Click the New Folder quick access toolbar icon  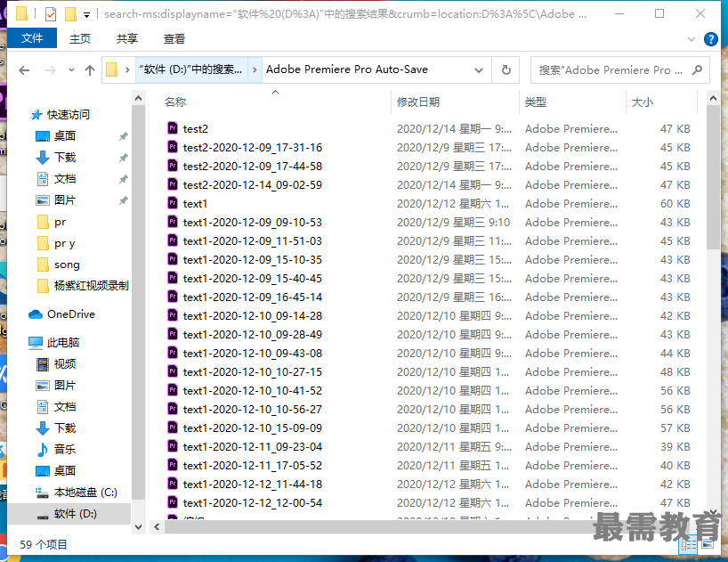point(70,14)
